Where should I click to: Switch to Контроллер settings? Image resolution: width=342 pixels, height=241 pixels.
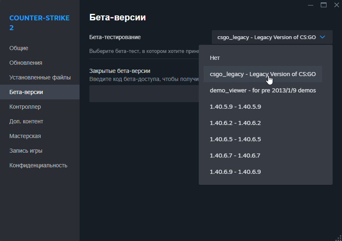25,107
